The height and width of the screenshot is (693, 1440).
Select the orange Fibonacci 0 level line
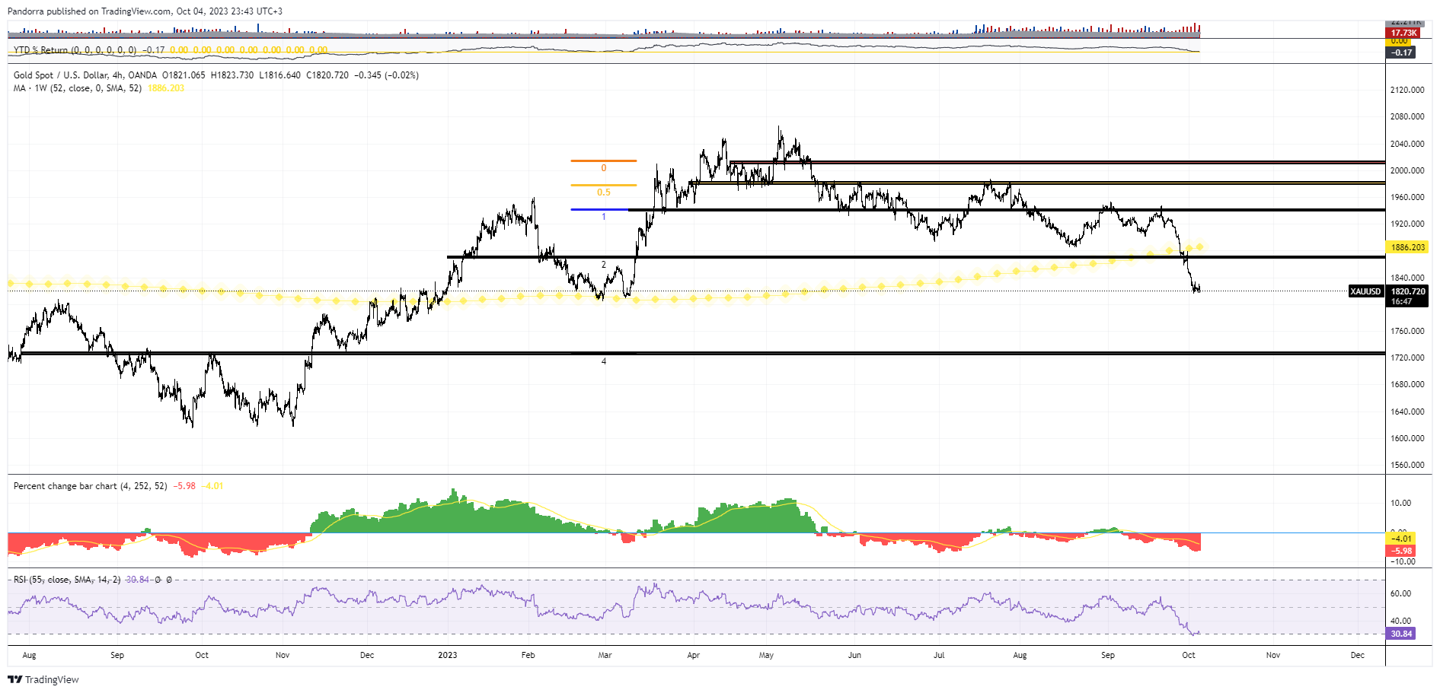[603, 161]
